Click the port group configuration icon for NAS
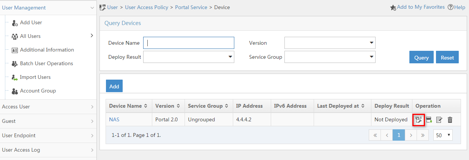This screenshot has height=160, width=469. point(418,120)
